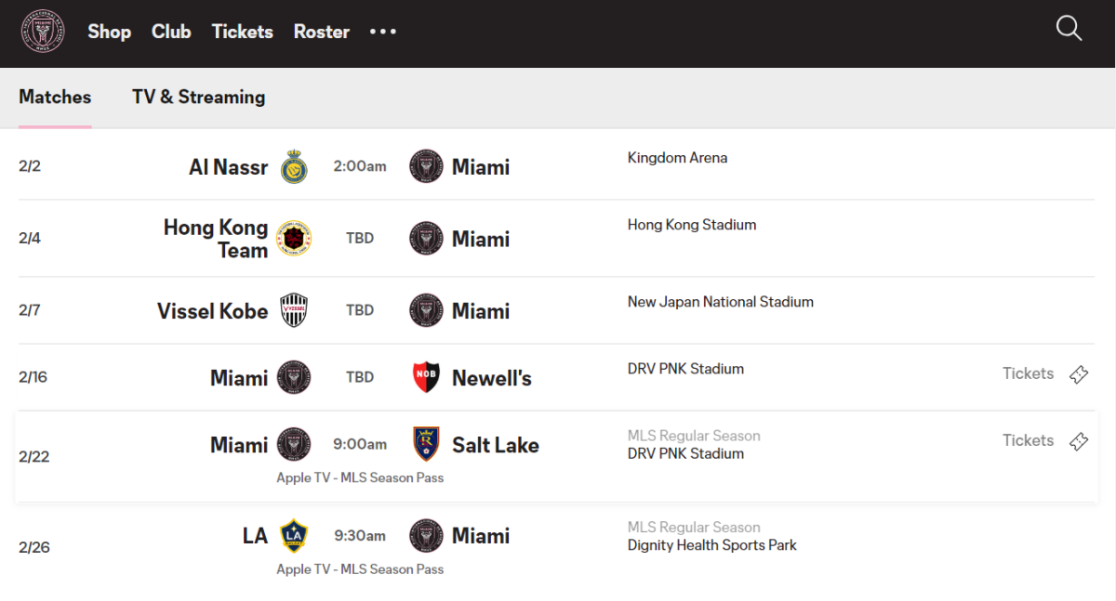Open the Shop menu item
This screenshot has height=601, width=1116.
[110, 32]
